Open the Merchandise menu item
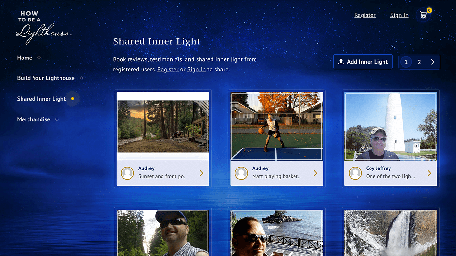Image resolution: width=456 pixels, height=256 pixels. click(x=34, y=119)
